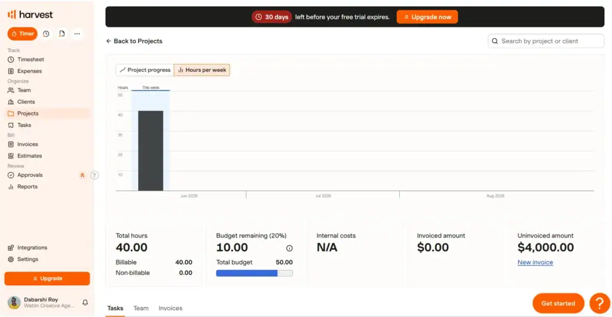This screenshot has width=612, height=317.
Task: Click the 30 days trial badge
Action: click(272, 17)
